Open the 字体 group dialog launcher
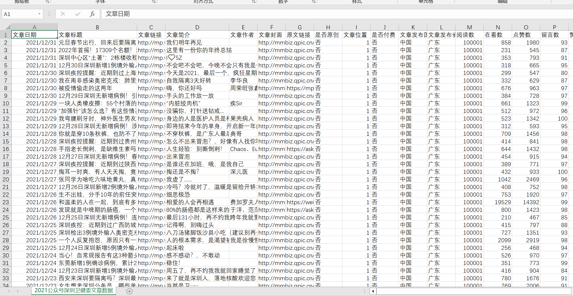This screenshot has height=296, width=573. [x=154, y=2]
